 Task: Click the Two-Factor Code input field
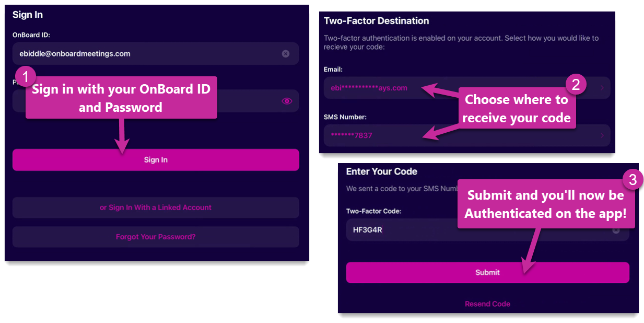(x=407, y=230)
